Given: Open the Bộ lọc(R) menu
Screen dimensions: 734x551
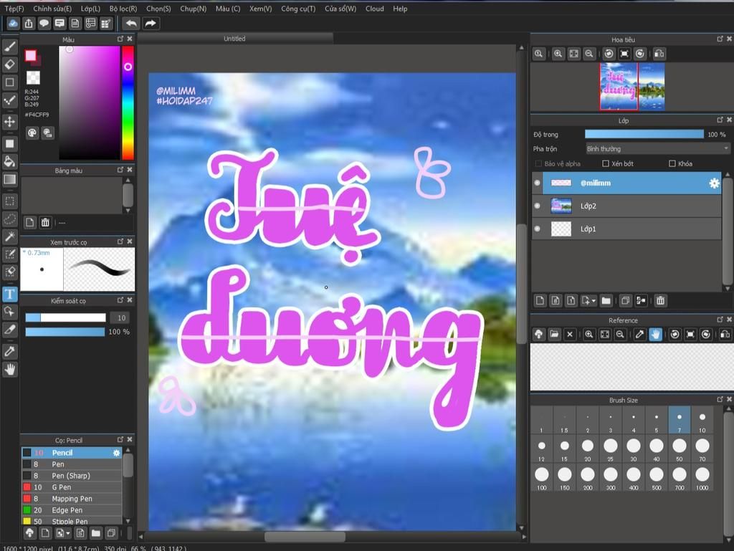Looking at the screenshot, I should [123, 9].
